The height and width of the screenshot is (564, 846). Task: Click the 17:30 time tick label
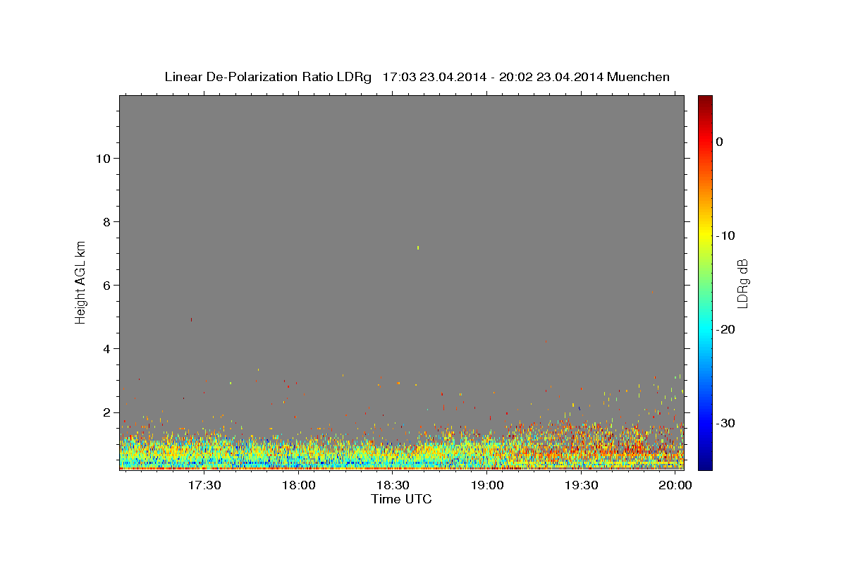coord(204,486)
